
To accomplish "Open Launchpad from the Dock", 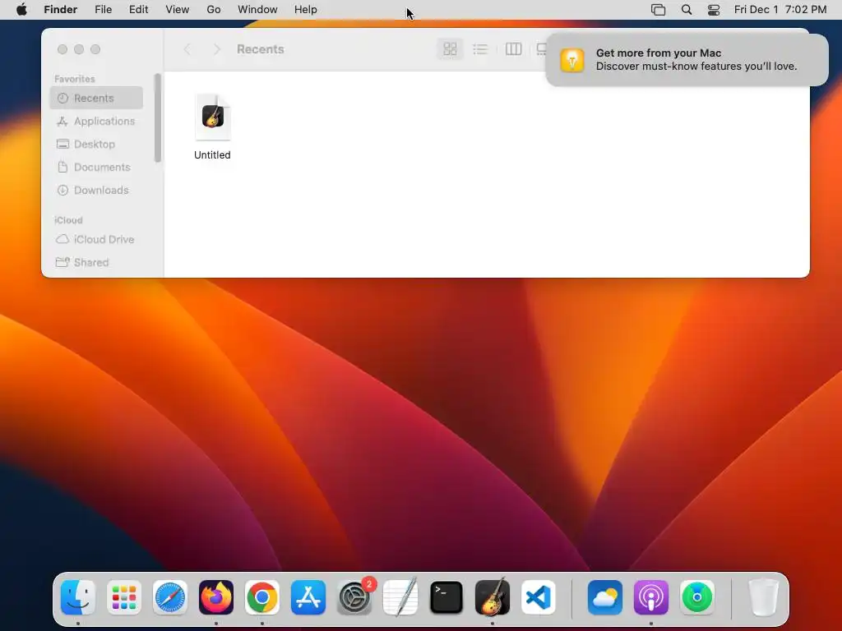I will point(124,597).
